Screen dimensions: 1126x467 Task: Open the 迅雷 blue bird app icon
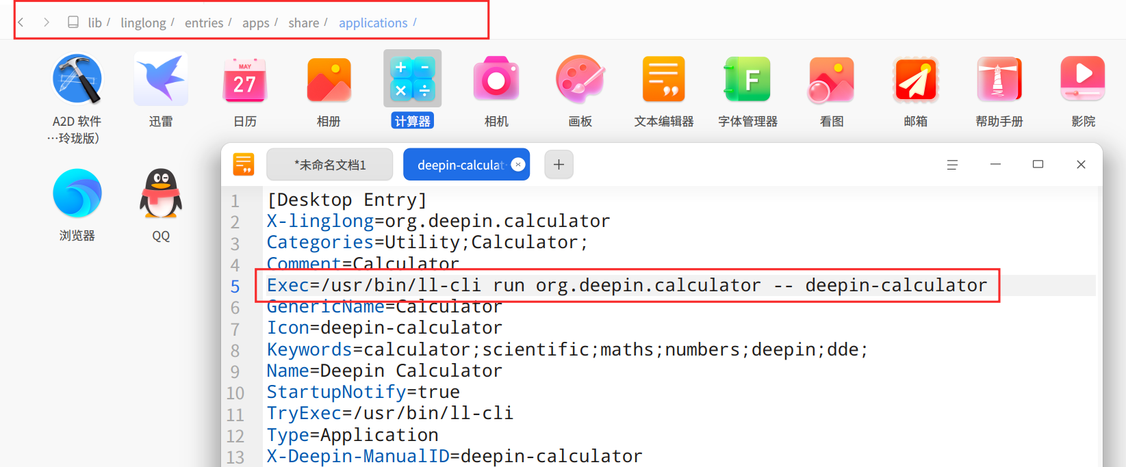tap(161, 79)
